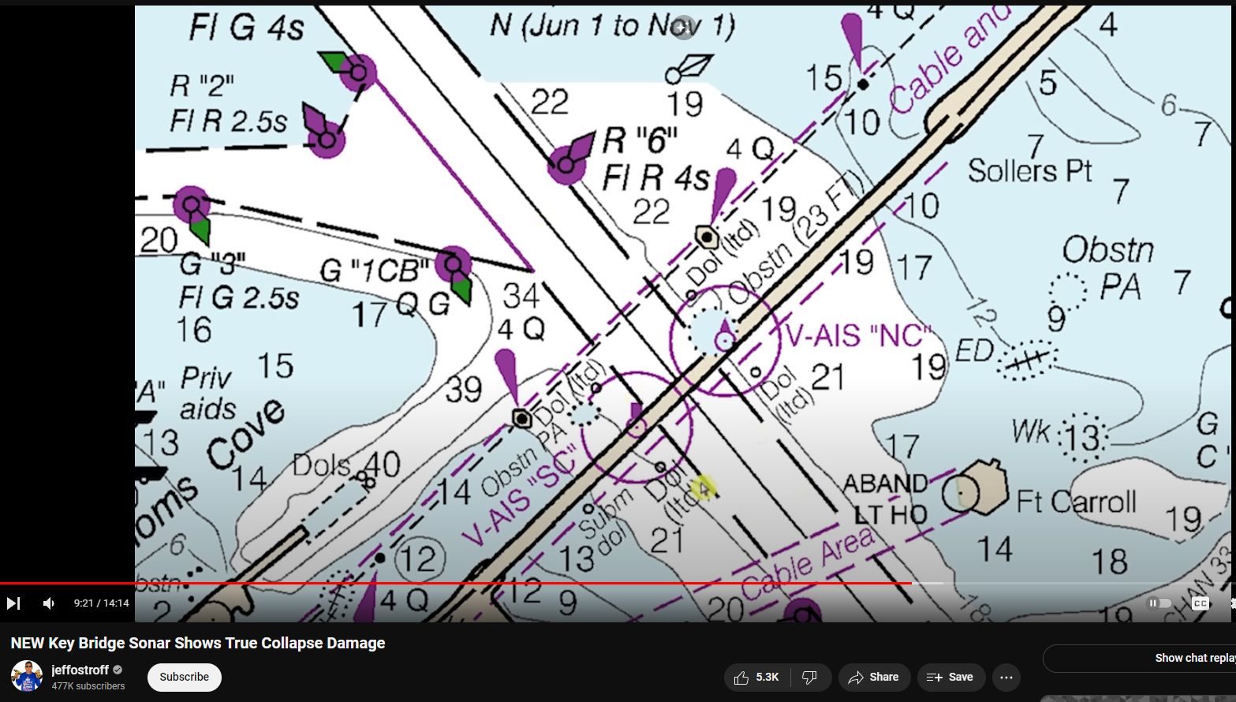Open the jeffostroff channel name link
Viewport: 1236px width, 702px height.
point(80,670)
